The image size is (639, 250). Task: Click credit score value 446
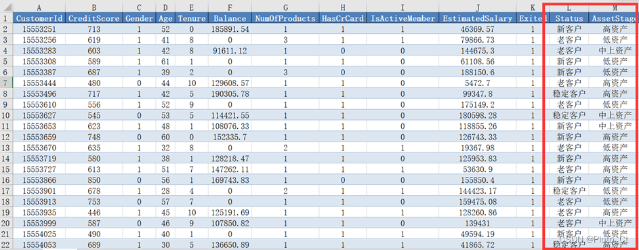(x=94, y=212)
